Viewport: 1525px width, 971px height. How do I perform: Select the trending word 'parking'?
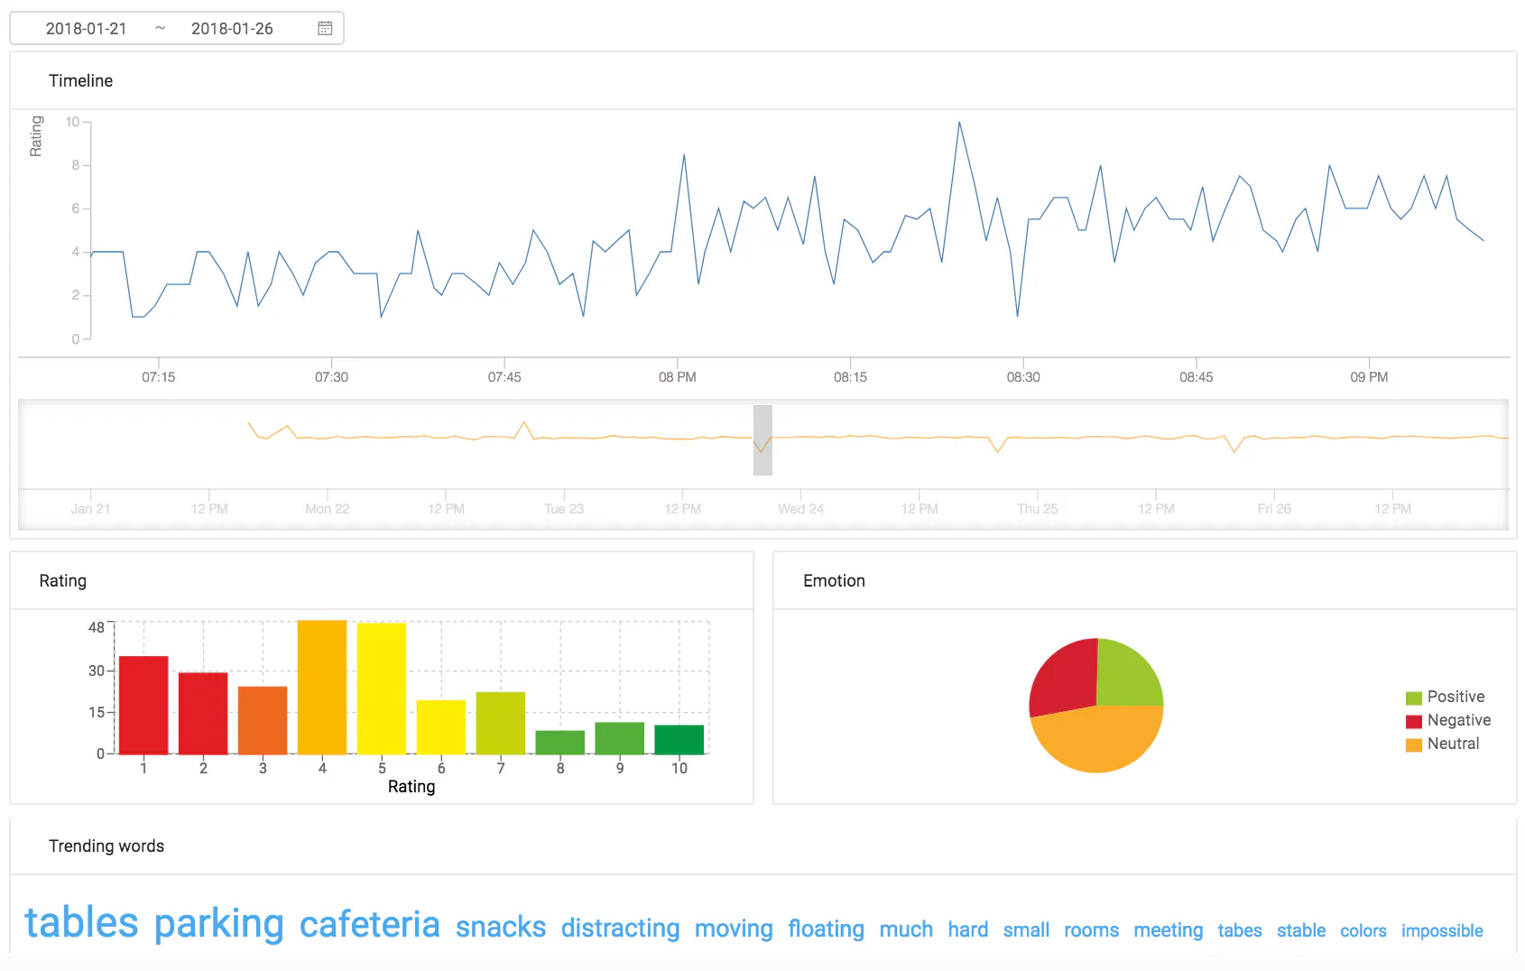(219, 925)
